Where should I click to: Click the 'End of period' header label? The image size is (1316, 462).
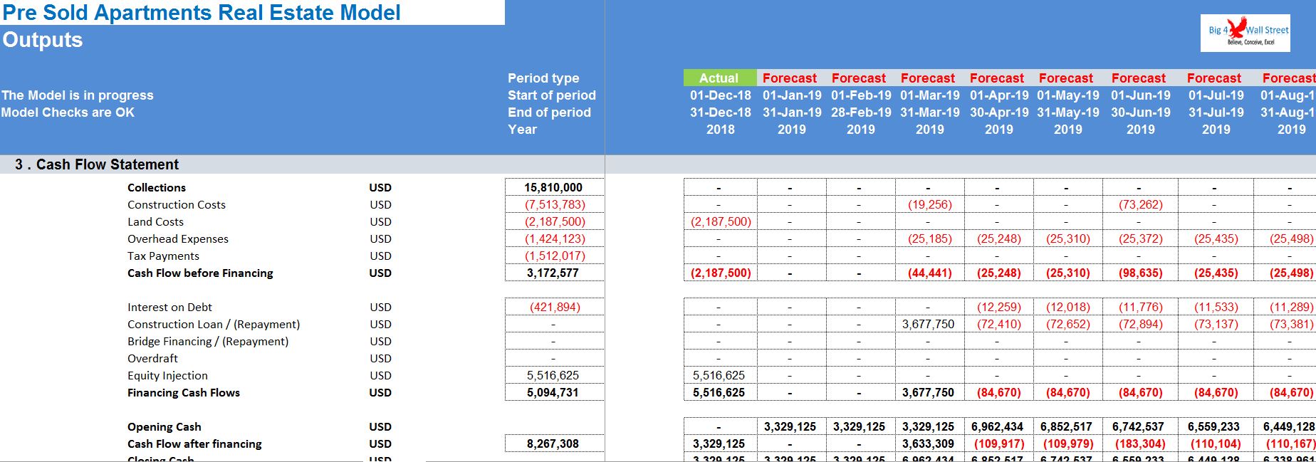click(549, 112)
